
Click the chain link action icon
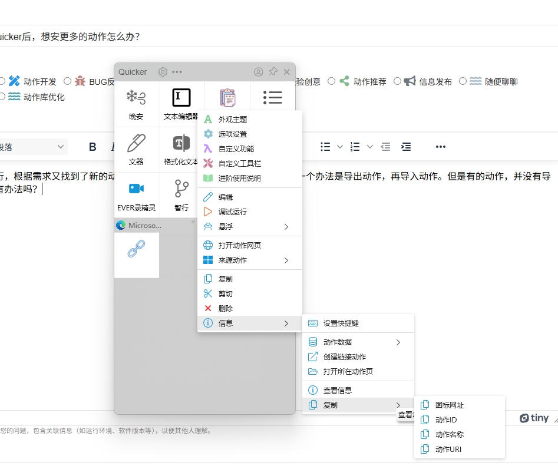click(x=136, y=249)
